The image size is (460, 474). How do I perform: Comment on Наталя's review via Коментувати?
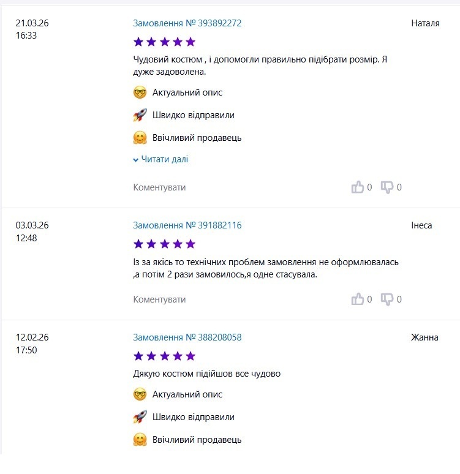(x=159, y=187)
